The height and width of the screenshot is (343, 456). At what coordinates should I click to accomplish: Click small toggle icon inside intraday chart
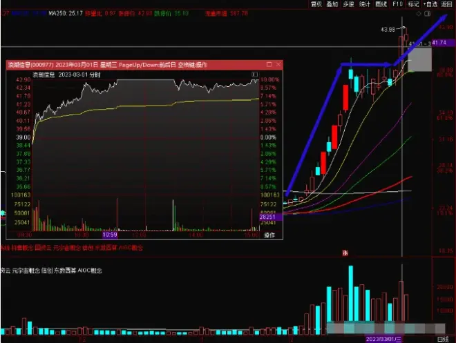tap(254, 74)
